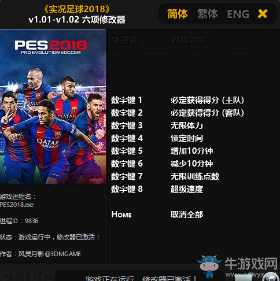Toggle 必定获得得分 (主队) cheat
Image resolution: width=280 pixels, height=281 pixels.
(x=207, y=100)
